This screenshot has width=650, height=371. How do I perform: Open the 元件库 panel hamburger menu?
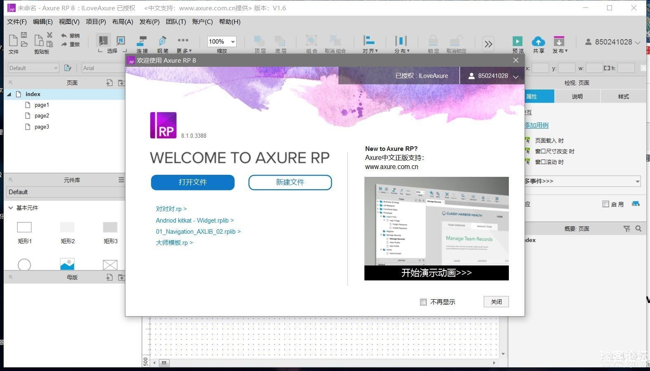121,180
